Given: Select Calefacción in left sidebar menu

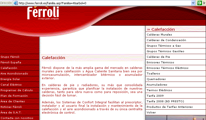Looking at the screenshot, I should 9,68.
